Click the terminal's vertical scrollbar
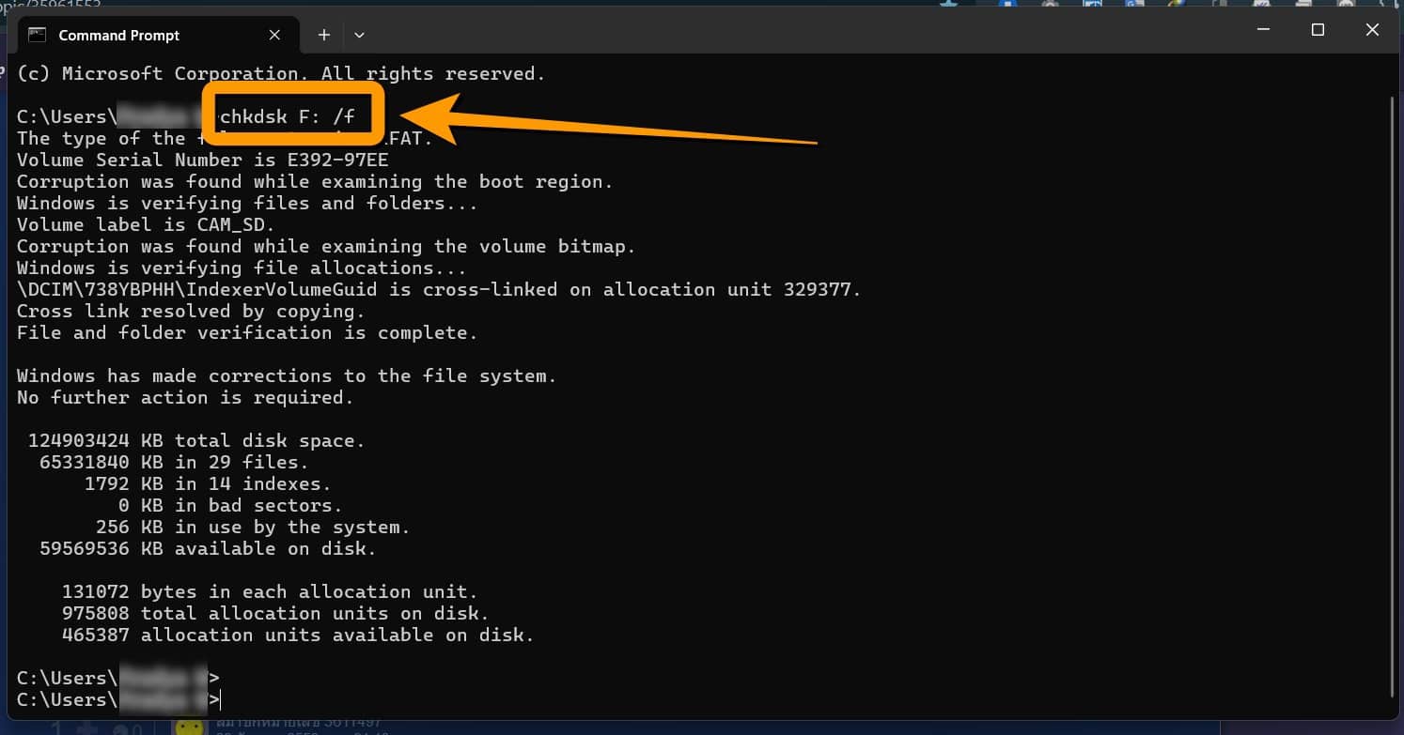Viewport: 1404px width, 735px height. pyautogui.click(x=1393, y=375)
